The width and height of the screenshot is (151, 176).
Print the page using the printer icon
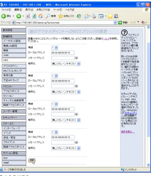click(x=94, y=16)
